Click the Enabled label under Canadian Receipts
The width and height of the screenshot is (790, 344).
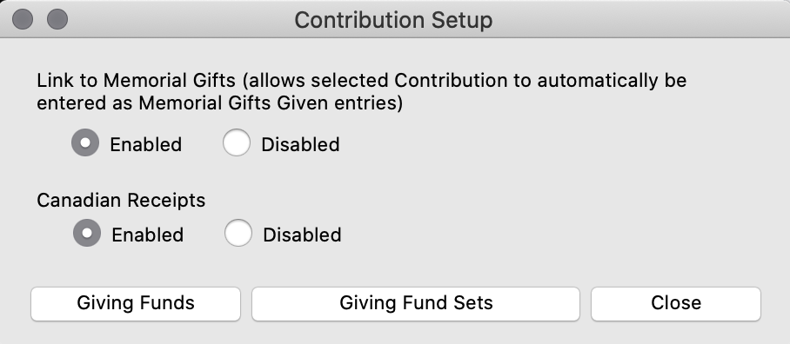point(148,235)
